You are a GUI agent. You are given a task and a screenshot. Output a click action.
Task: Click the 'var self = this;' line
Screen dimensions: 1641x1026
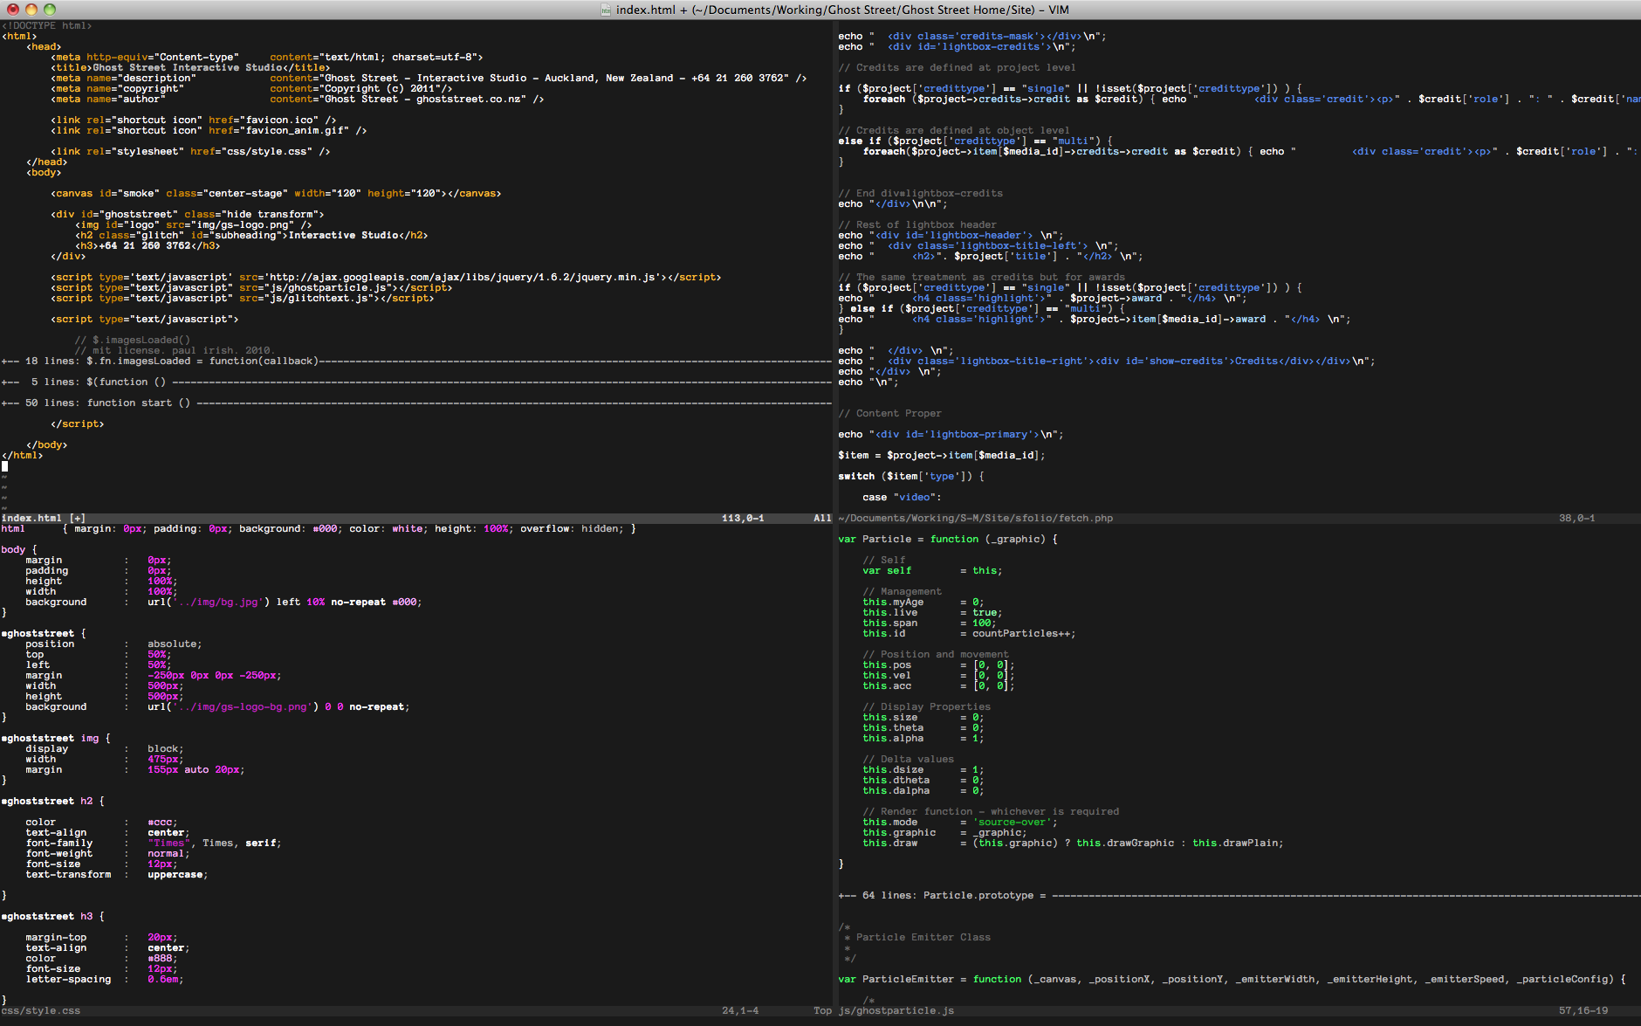933,570
